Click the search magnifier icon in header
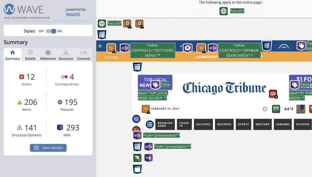312x177 pixels. point(181,46)
